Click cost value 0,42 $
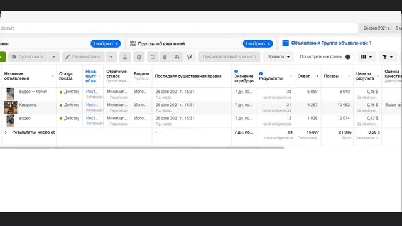 click(x=372, y=118)
